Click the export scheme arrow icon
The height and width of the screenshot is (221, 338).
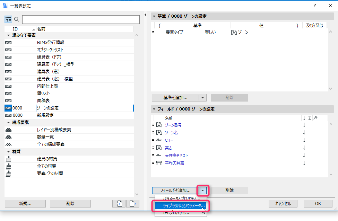(x=132, y=204)
